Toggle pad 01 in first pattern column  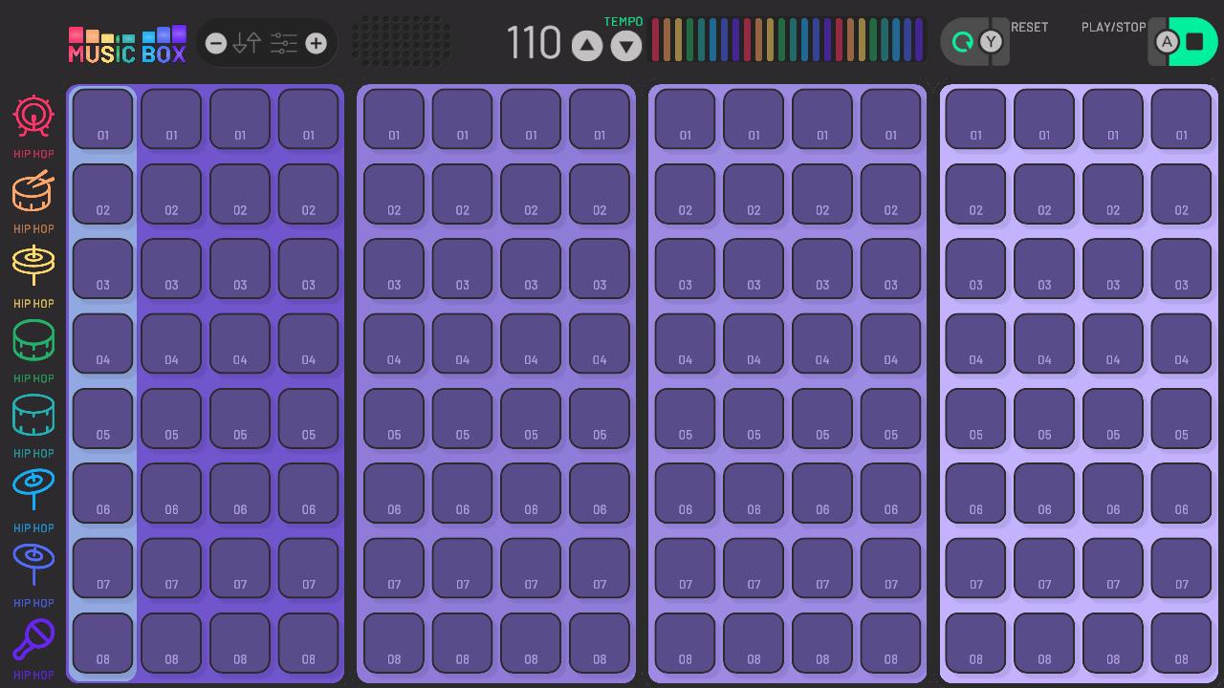pos(102,118)
